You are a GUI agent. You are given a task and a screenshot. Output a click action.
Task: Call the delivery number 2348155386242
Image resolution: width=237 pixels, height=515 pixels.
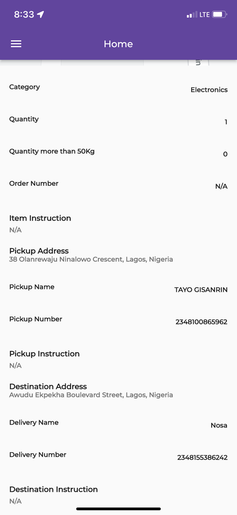pos(203,457)
